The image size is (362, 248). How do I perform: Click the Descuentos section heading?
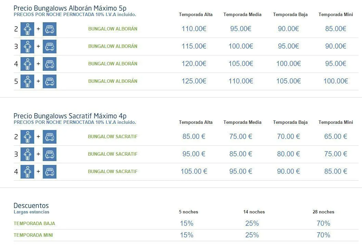31,206
